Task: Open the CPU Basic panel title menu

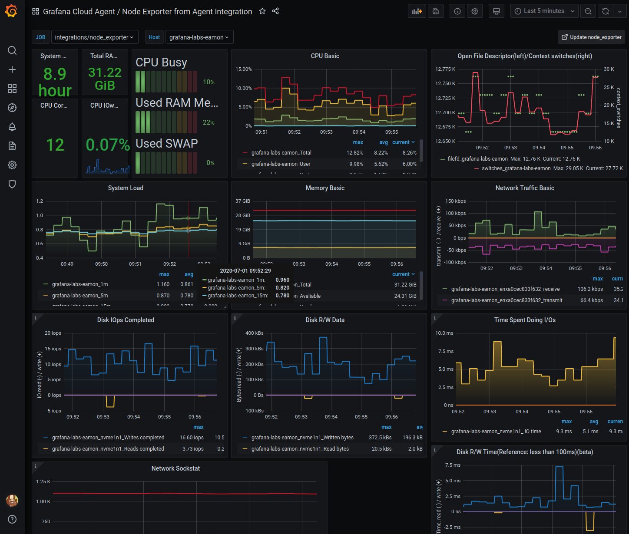Action: 325,56
